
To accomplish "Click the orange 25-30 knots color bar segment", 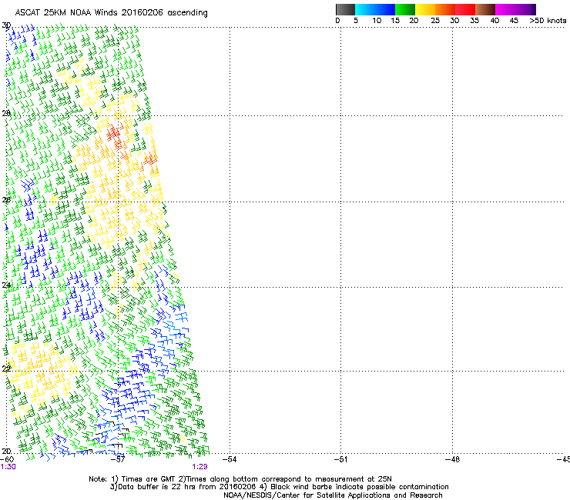I will (x=445, y=9).
